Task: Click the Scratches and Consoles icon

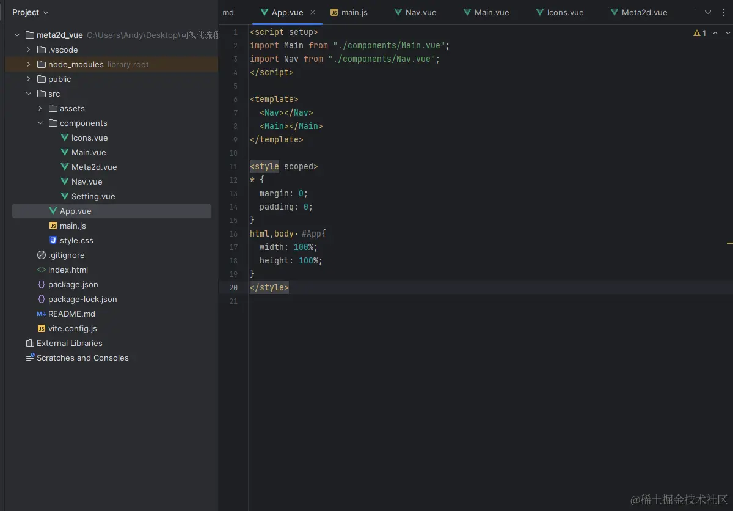Action: [30, 358]
